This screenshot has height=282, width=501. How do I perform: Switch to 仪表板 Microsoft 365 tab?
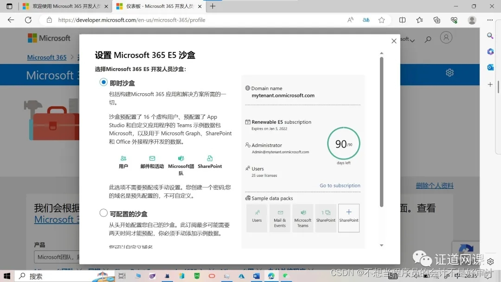pyautogui.click(x=158, y=6)
